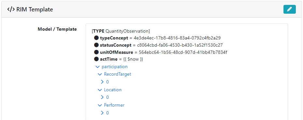This screenshot has height=120, width=303.
Task: Collapse the Performer chevron
Action: point(100,105)
